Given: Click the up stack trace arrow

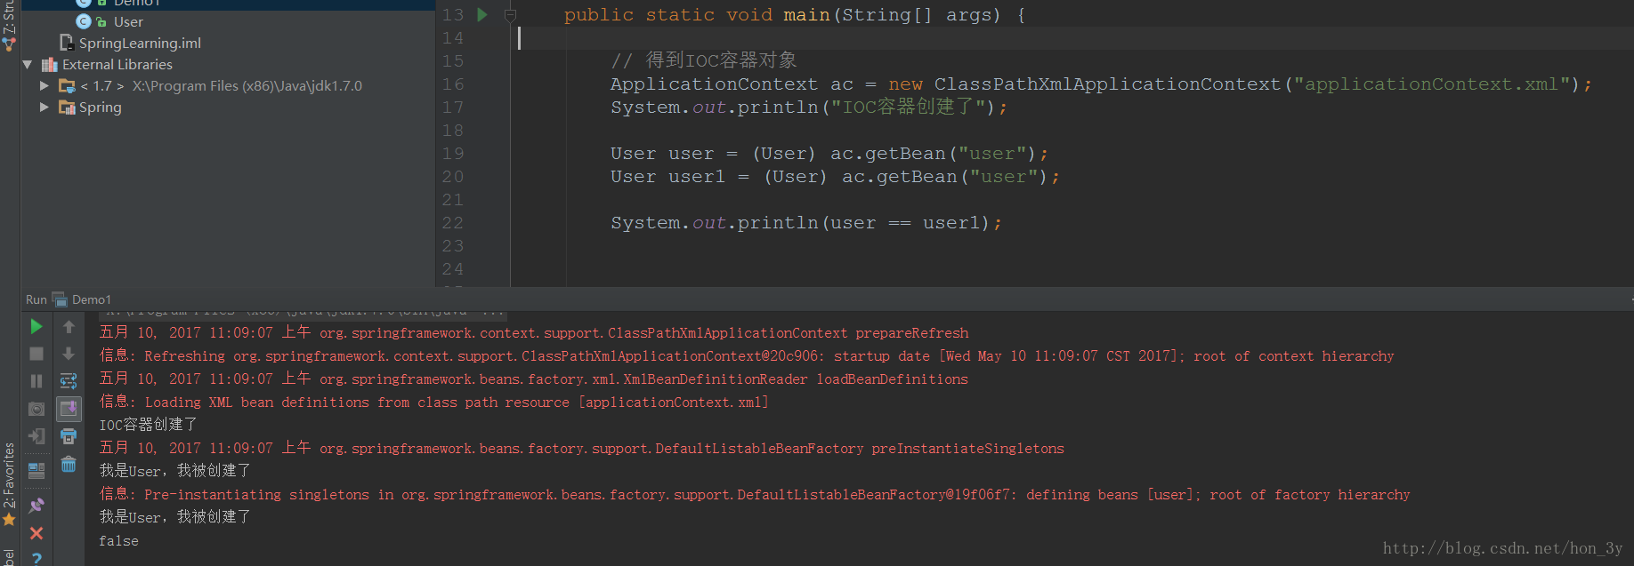Looking at the screenshot, I should tap(69, 327).
